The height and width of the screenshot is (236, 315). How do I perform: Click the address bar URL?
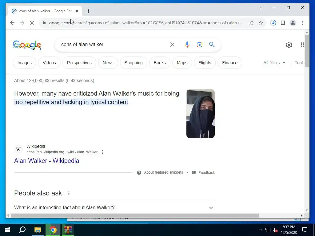(x=146, y=23)
